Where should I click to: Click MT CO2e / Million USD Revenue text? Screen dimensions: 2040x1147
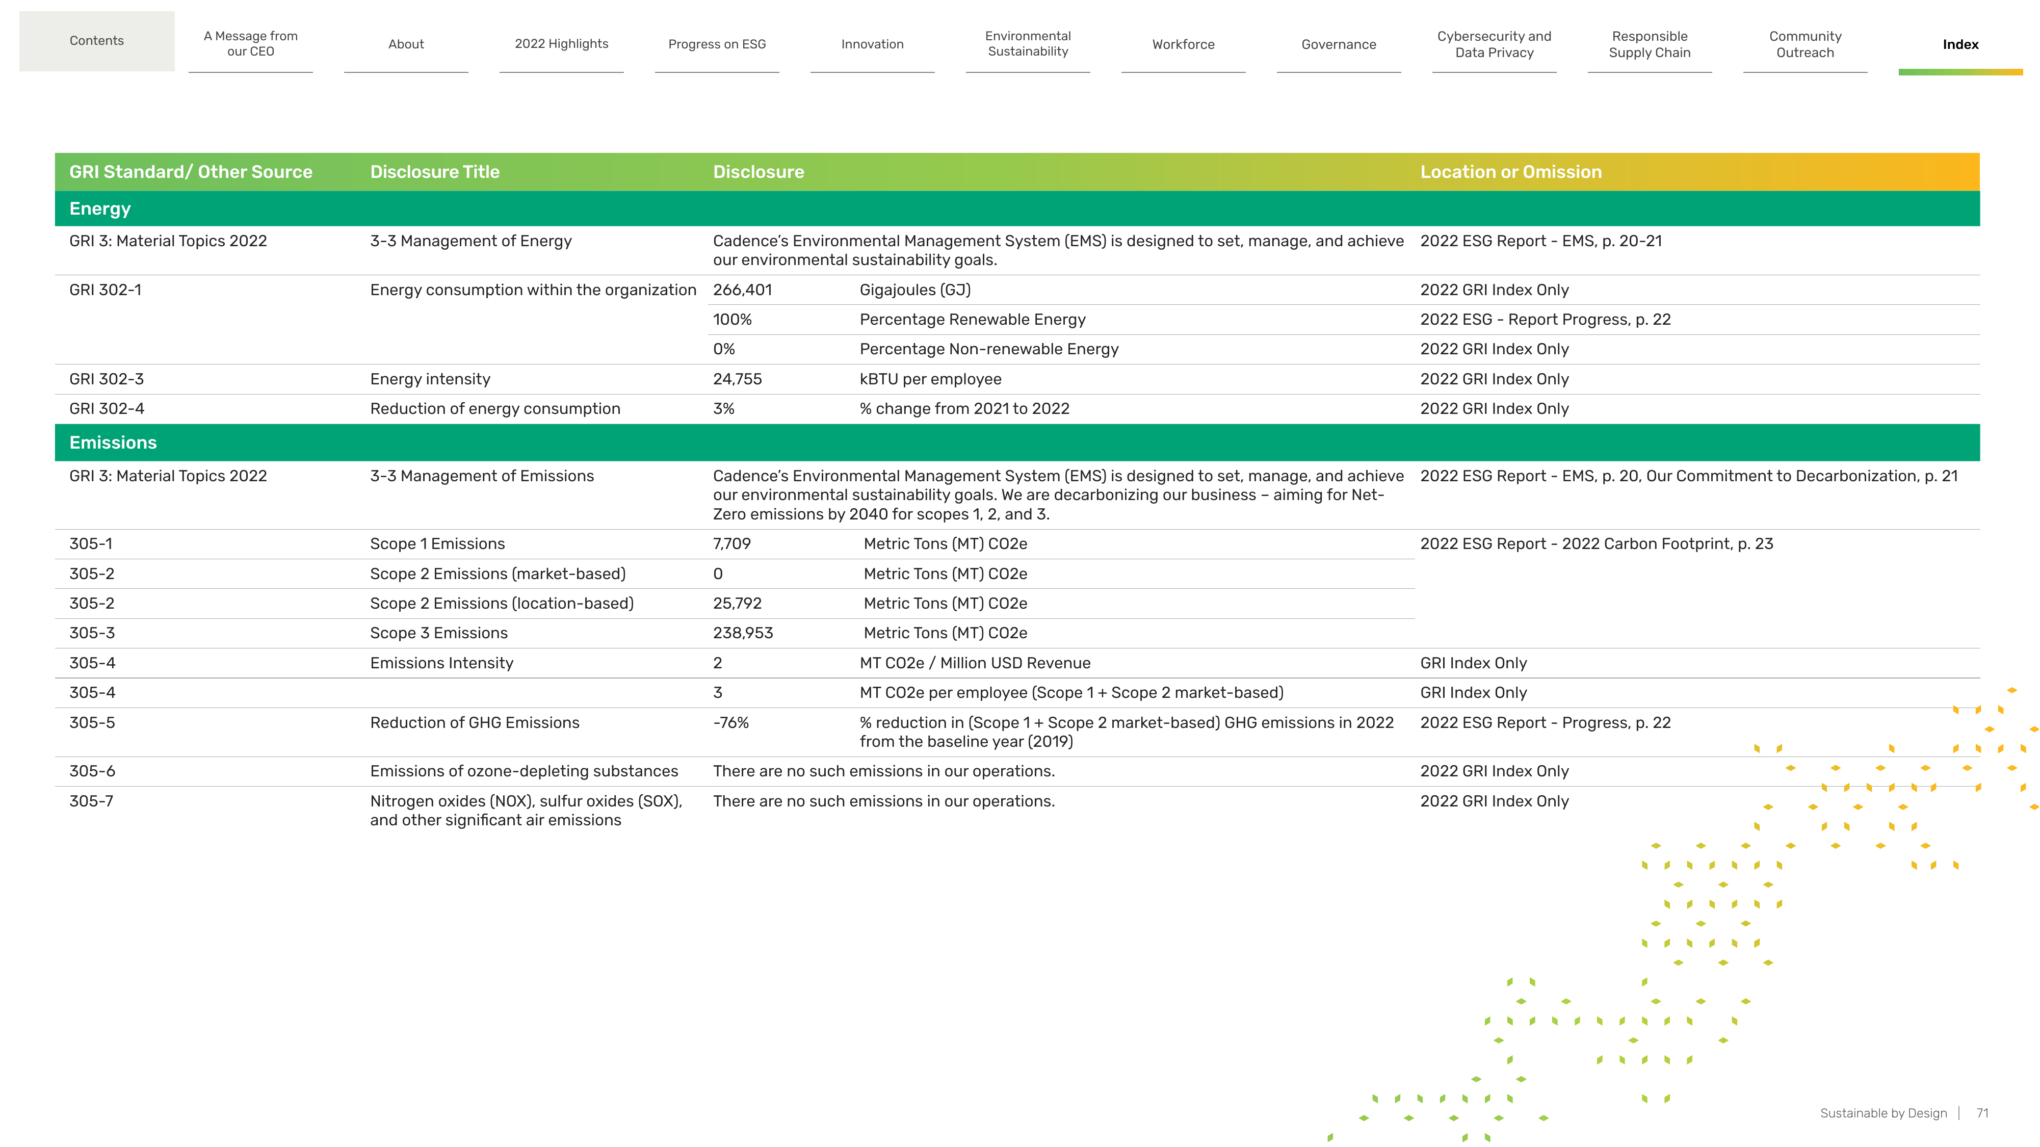coord(975,663)
